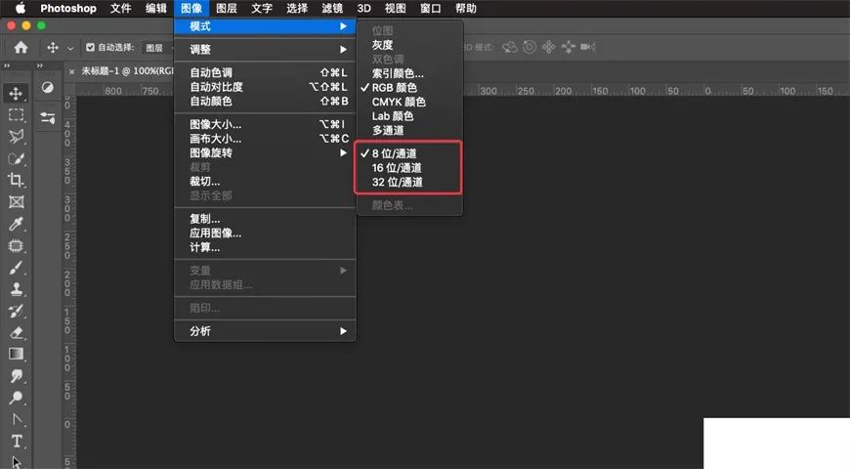Image resolution: width=850 pixels, height=469 pixels.
Task: Select the History Brush tool
Action: 16,311
